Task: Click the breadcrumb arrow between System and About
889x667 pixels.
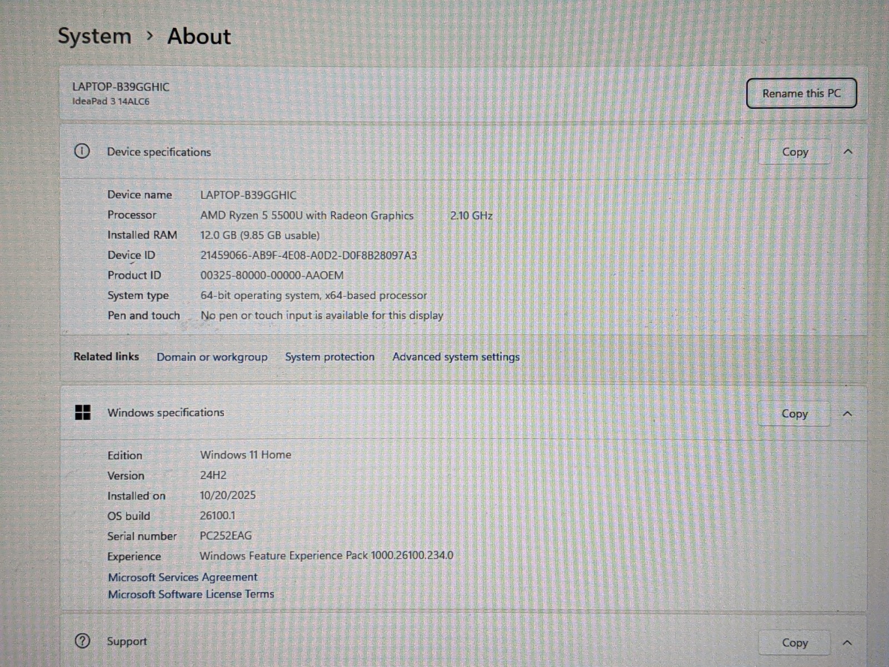Action: (149, 36)
